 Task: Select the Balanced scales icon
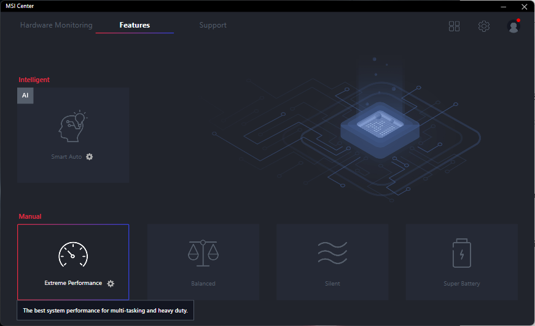pyautogui.click(x=203, y=253)
